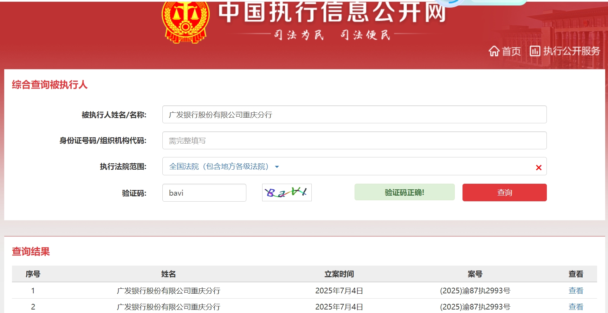Click the date in result row 2
Viewport: 608px width, 313px height.
[x=339, y=307]
